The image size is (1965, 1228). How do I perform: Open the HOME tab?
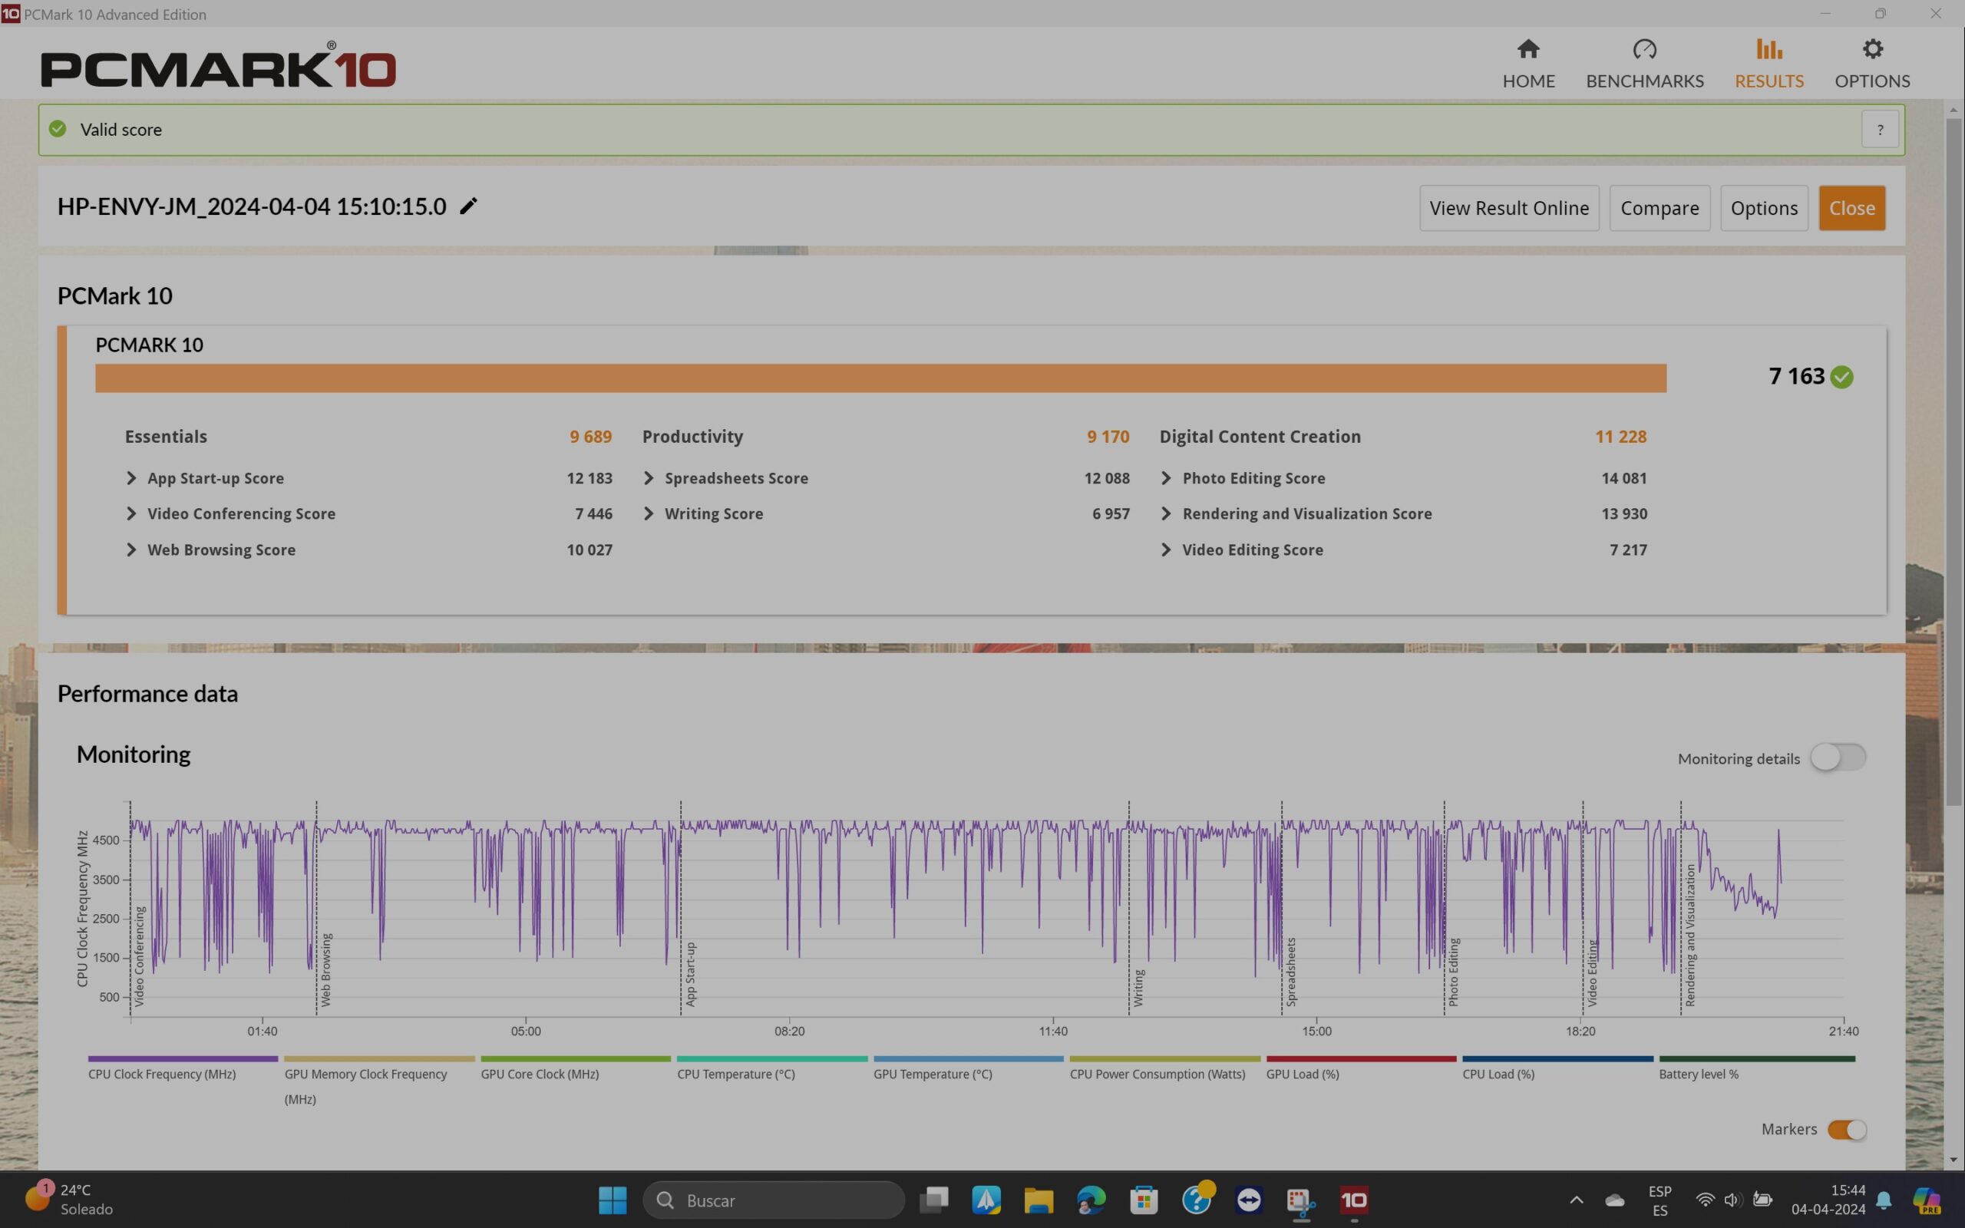coord(1528,64)
